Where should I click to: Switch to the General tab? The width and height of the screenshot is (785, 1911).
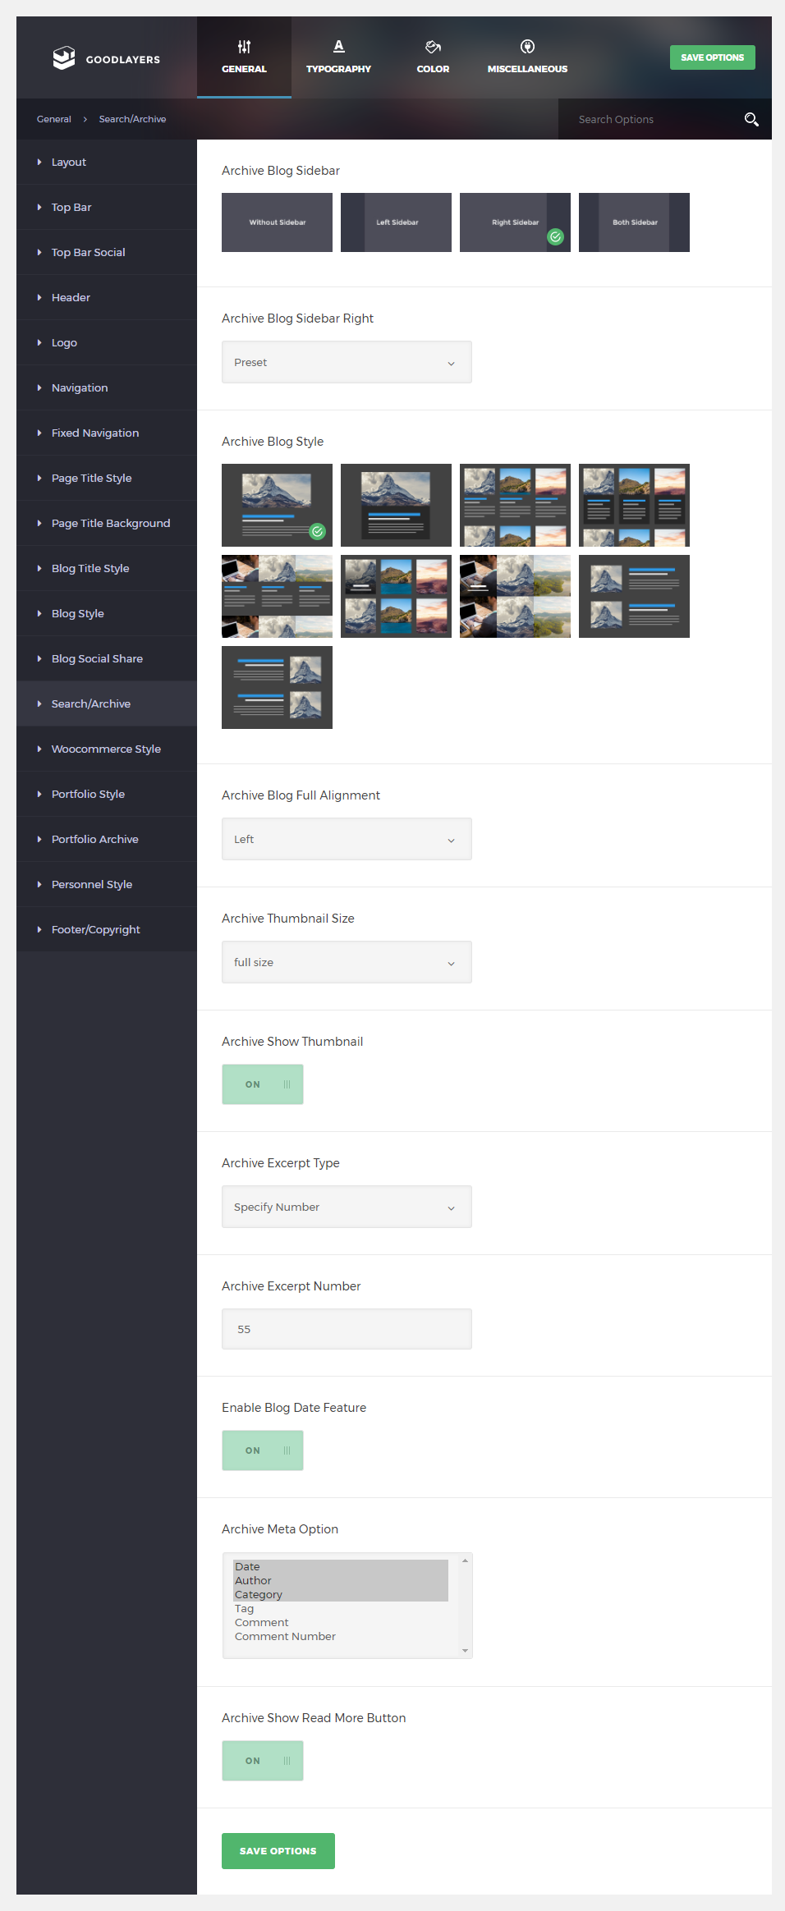[x=244, y=57]
